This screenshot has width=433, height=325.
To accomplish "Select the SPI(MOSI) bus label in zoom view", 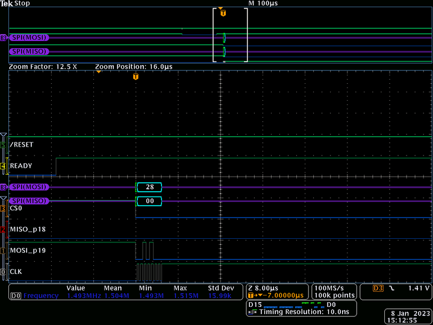I will [x=29, y=187].
